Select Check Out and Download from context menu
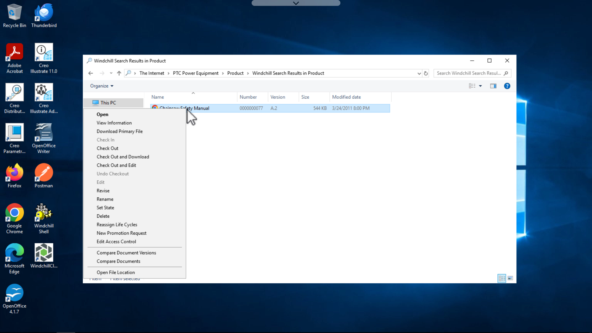Viewport: 592px width, 333px height. [123, 157]
